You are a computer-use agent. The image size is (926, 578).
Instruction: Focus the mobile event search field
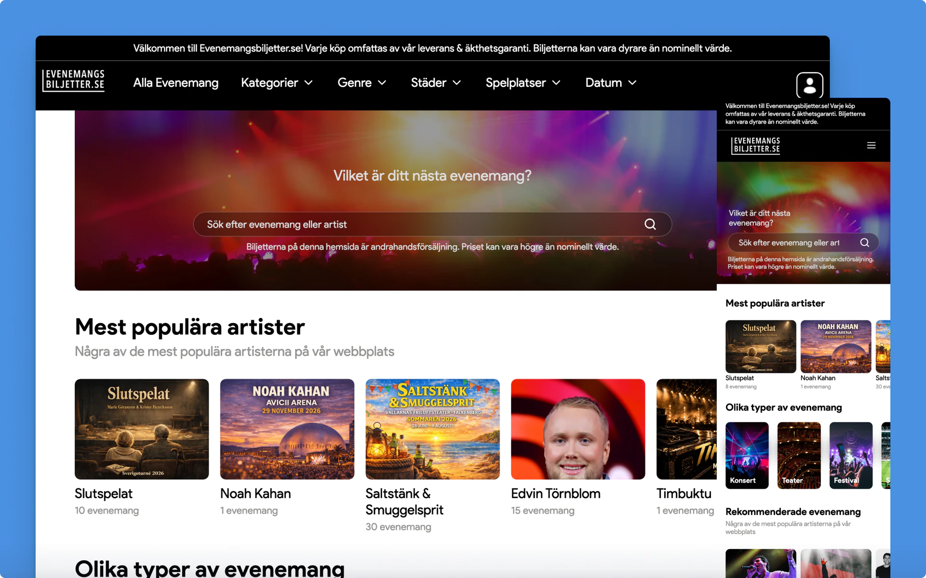pos(803,243)
